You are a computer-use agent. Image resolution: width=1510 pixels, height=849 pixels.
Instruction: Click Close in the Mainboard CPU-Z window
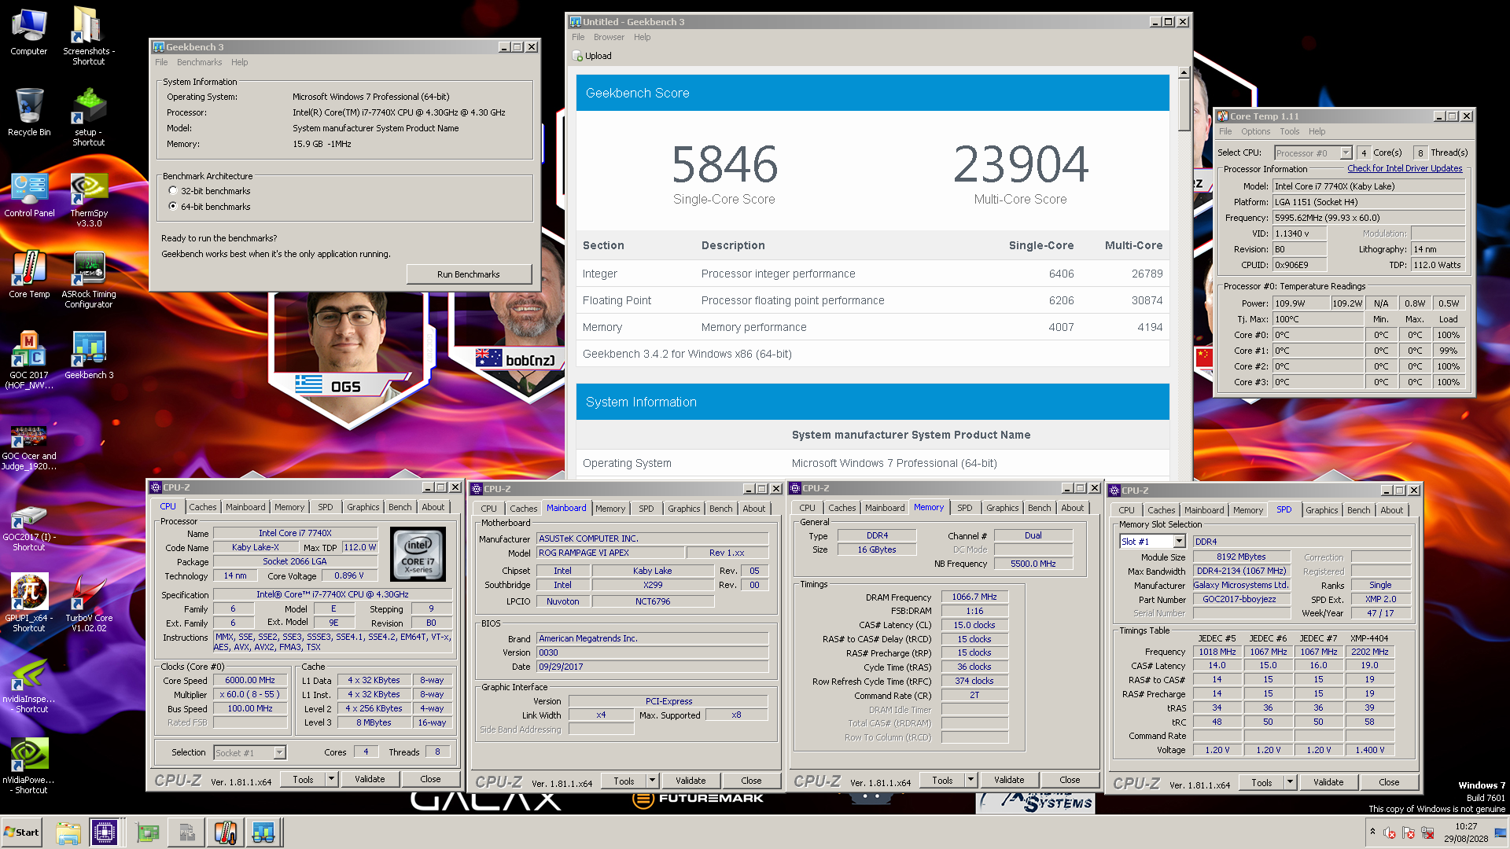point(751,781)
